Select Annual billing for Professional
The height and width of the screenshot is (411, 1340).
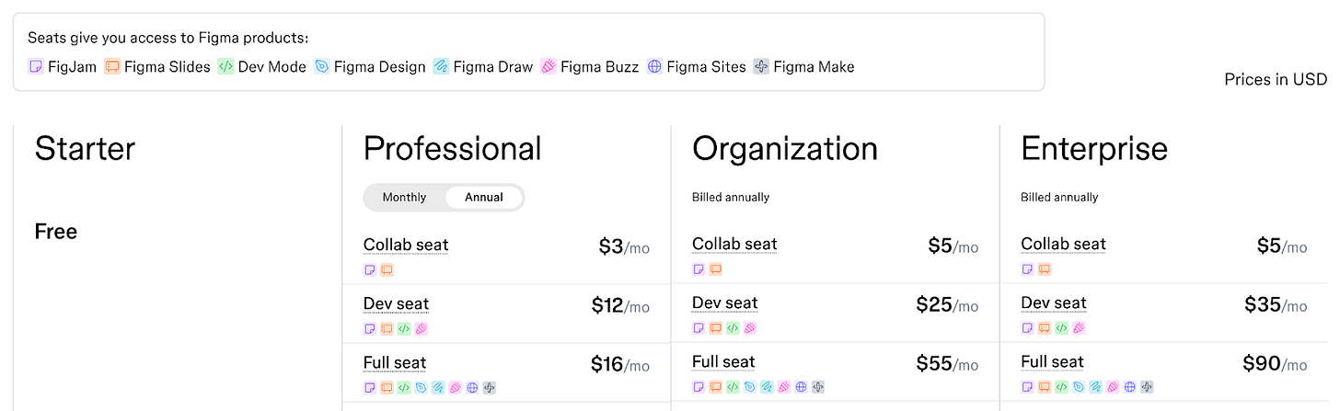484,197
